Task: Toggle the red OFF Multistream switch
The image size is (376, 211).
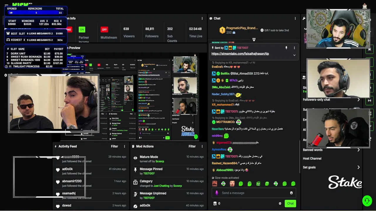Action: [104, 30]
